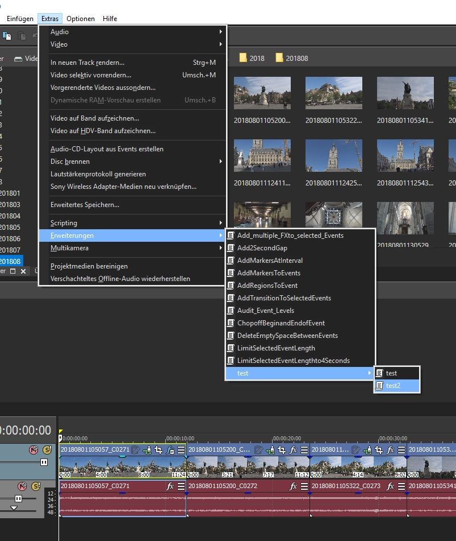Open the 201808 folder shortcut
Screen dimensions: 456x541
(291, 58)
